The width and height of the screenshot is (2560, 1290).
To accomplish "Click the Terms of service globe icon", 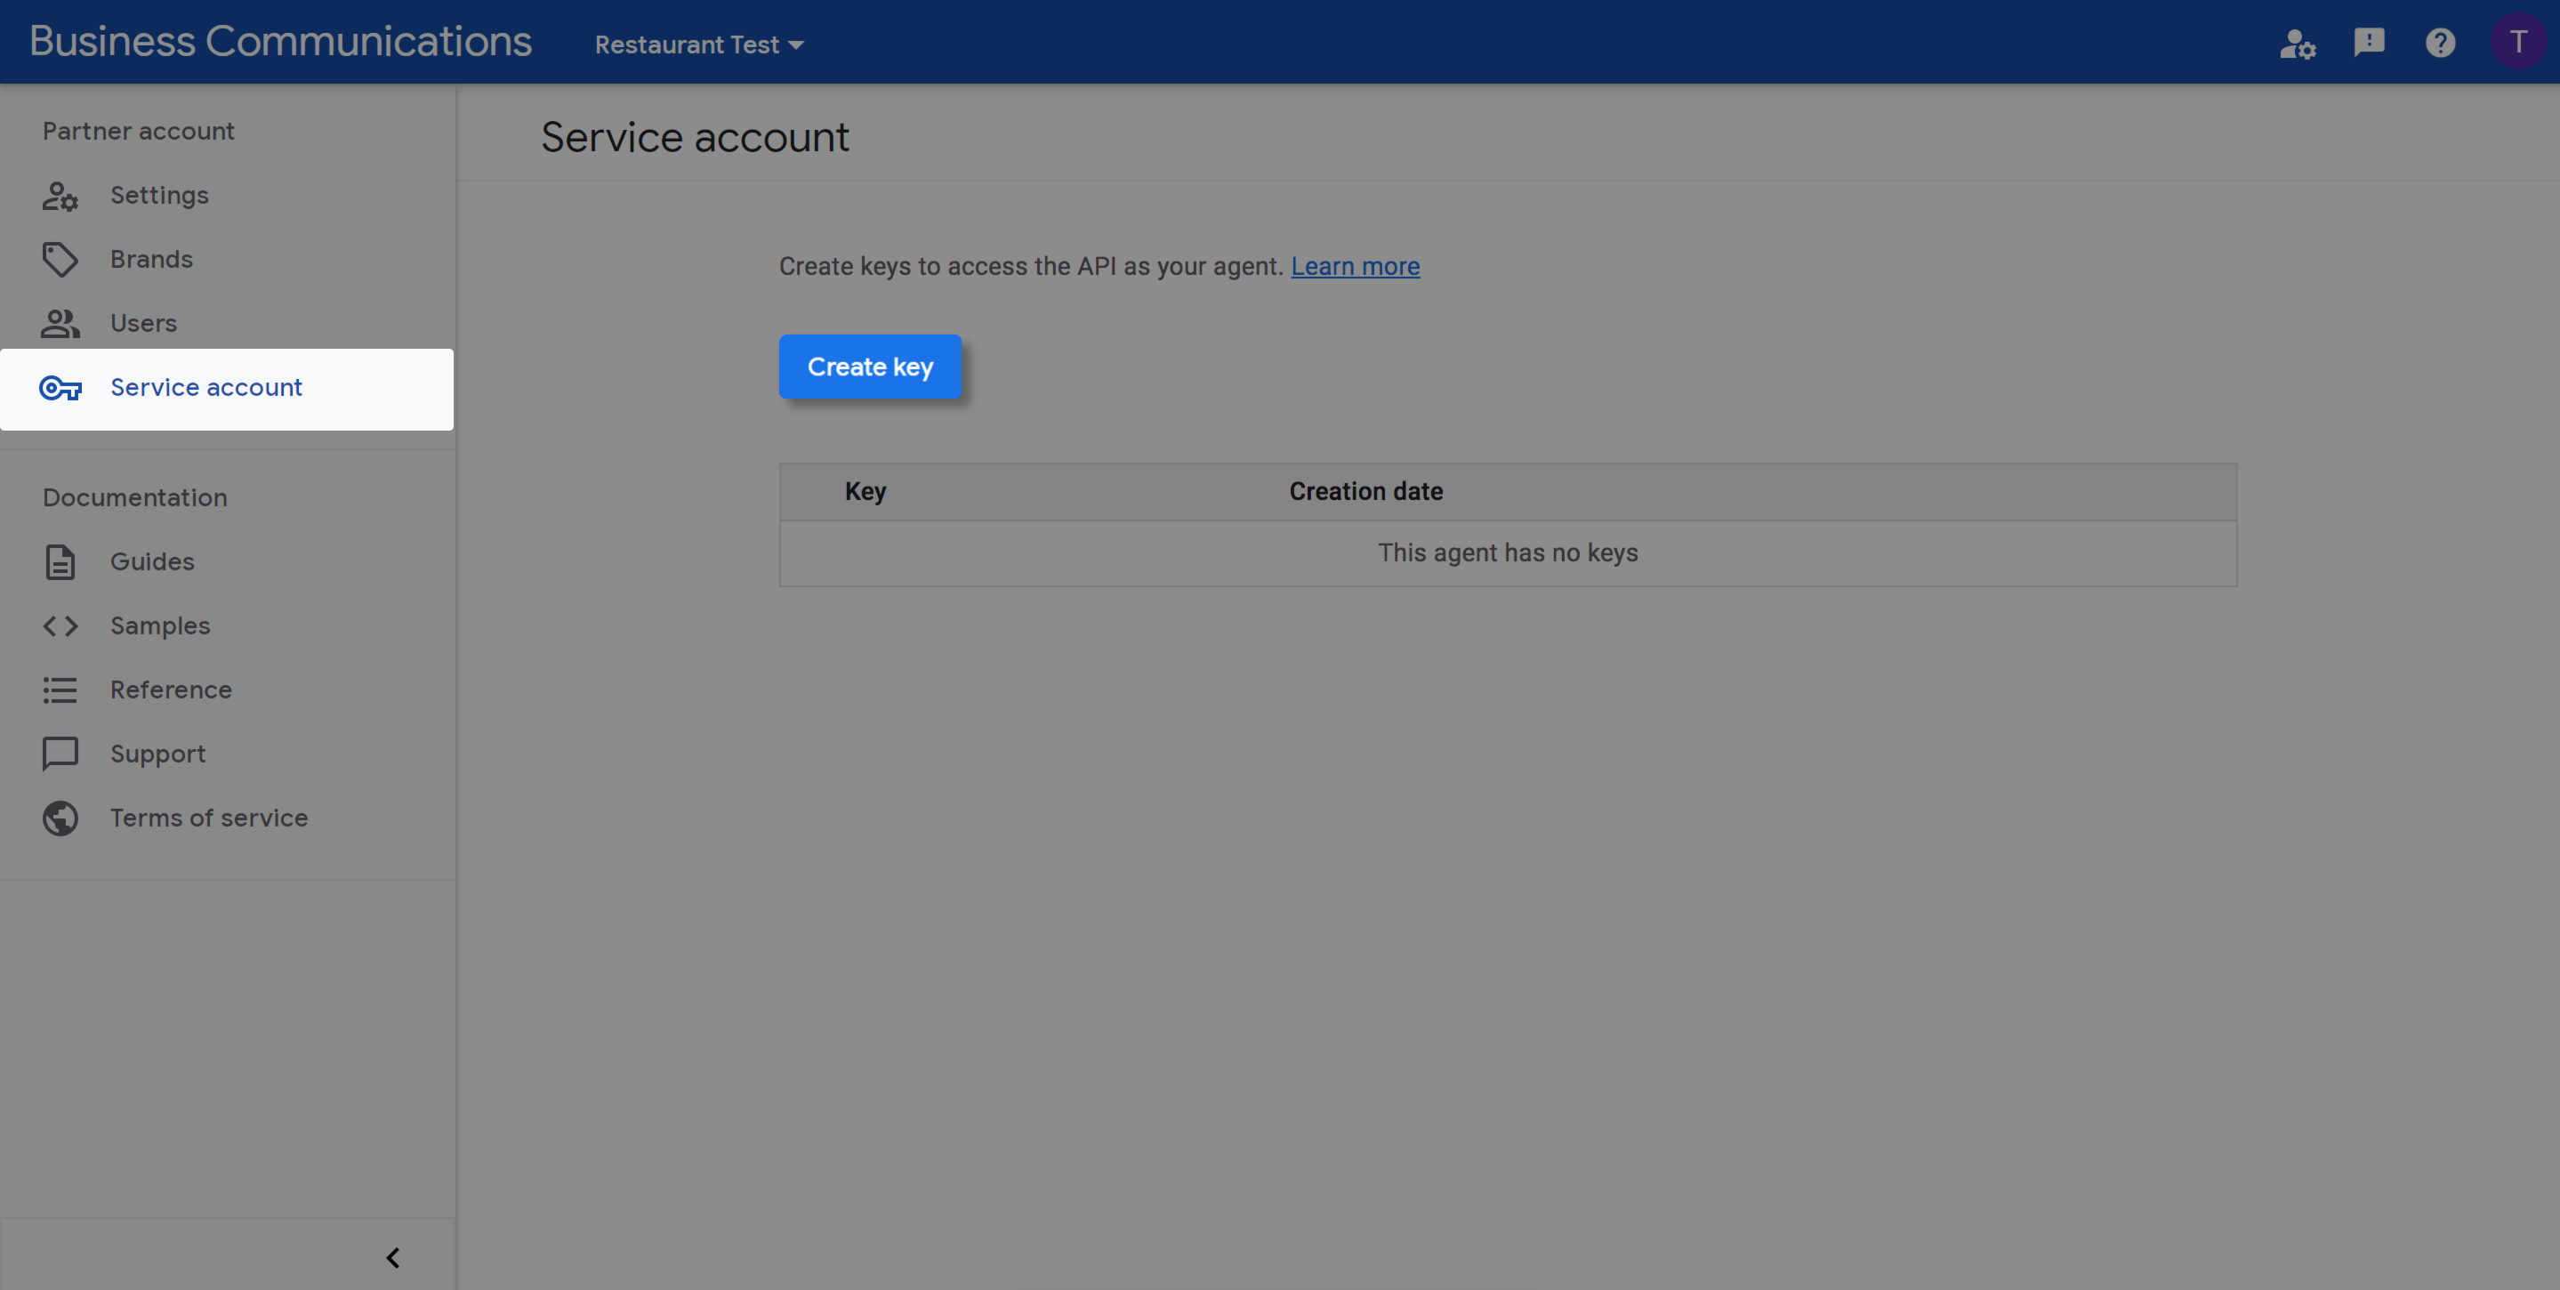I will pos(60,818).
